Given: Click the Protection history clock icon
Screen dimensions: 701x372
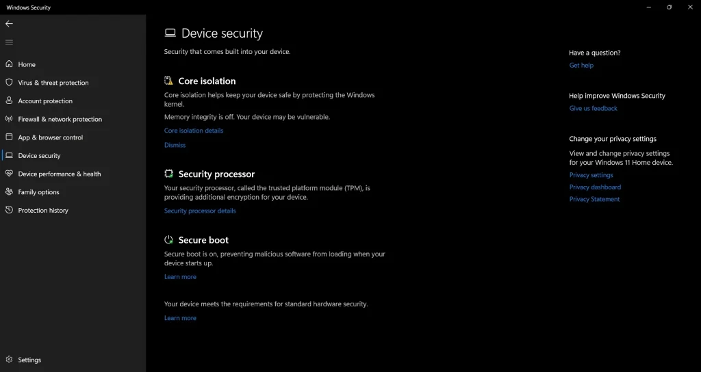Looking at the screenshot, I should point(9,211).
